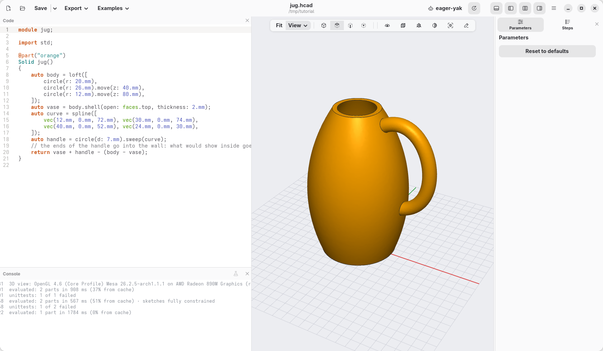Switch to the Parameters tab

[520, 25]
